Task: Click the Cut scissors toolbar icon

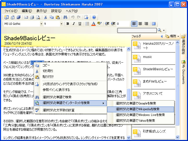Action: [45, 17]
